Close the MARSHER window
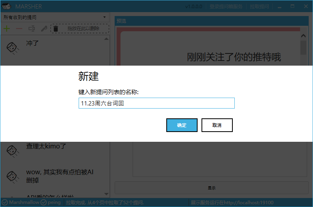The width and height of the screenshot is (313, 207). click(x=306, y=6)
